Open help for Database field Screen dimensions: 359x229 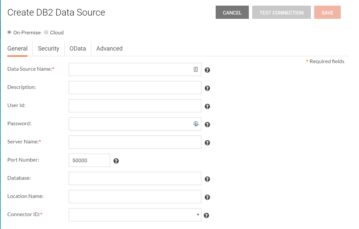point(207,179)
